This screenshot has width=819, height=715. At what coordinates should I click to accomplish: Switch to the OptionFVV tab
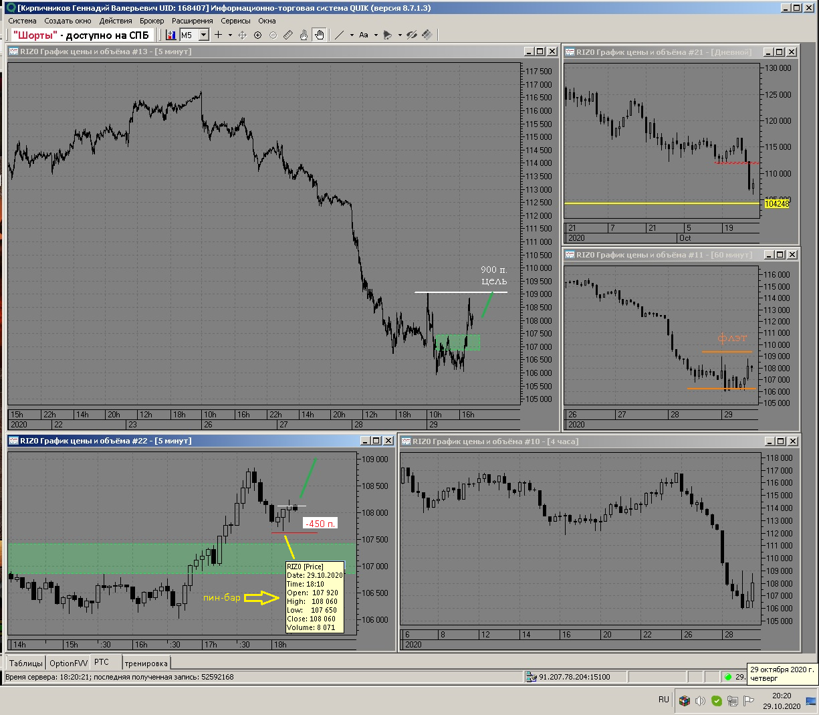(x=68, y=663)
